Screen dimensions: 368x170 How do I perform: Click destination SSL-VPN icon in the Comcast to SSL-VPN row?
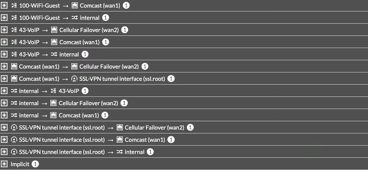(74, 79)
